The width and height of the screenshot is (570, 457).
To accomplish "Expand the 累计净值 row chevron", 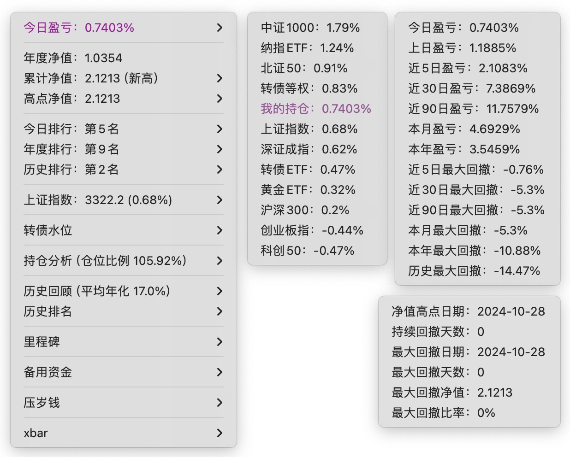I will tap(220, 78).
